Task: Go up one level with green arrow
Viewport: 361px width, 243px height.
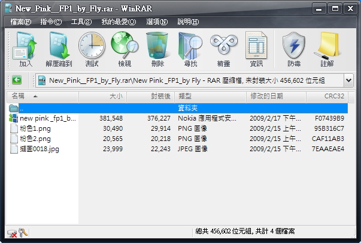Action: [17, 80]
